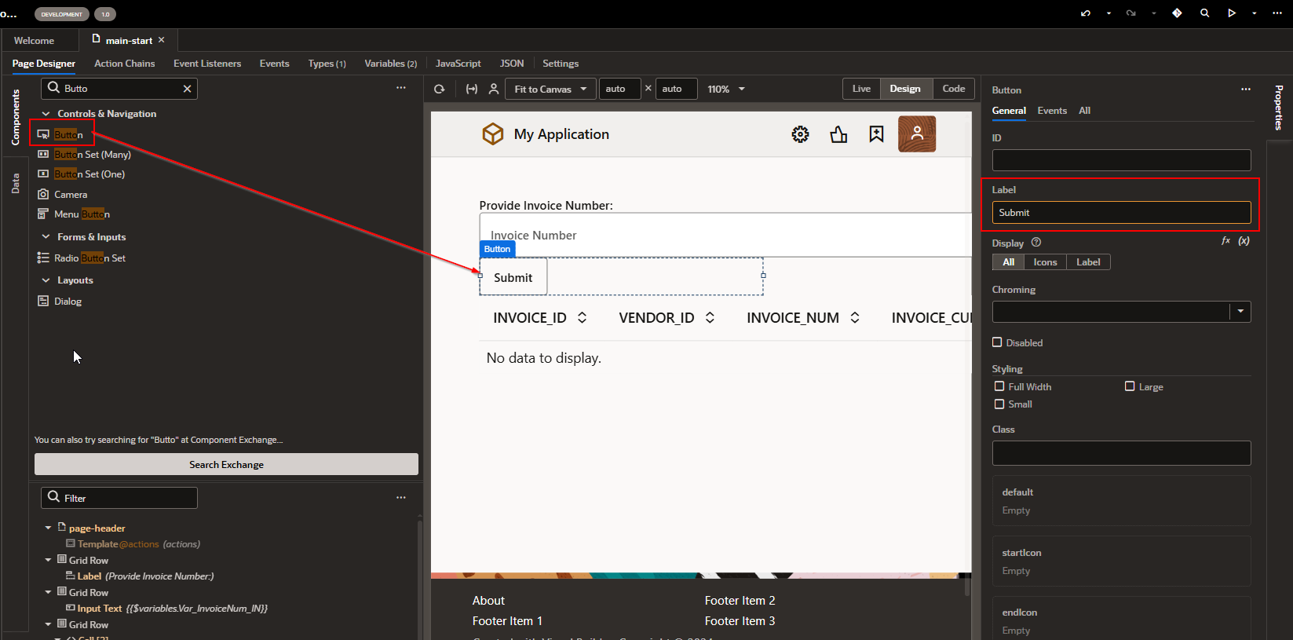
Task: Open the Action Chains tab
Action: 124,64
